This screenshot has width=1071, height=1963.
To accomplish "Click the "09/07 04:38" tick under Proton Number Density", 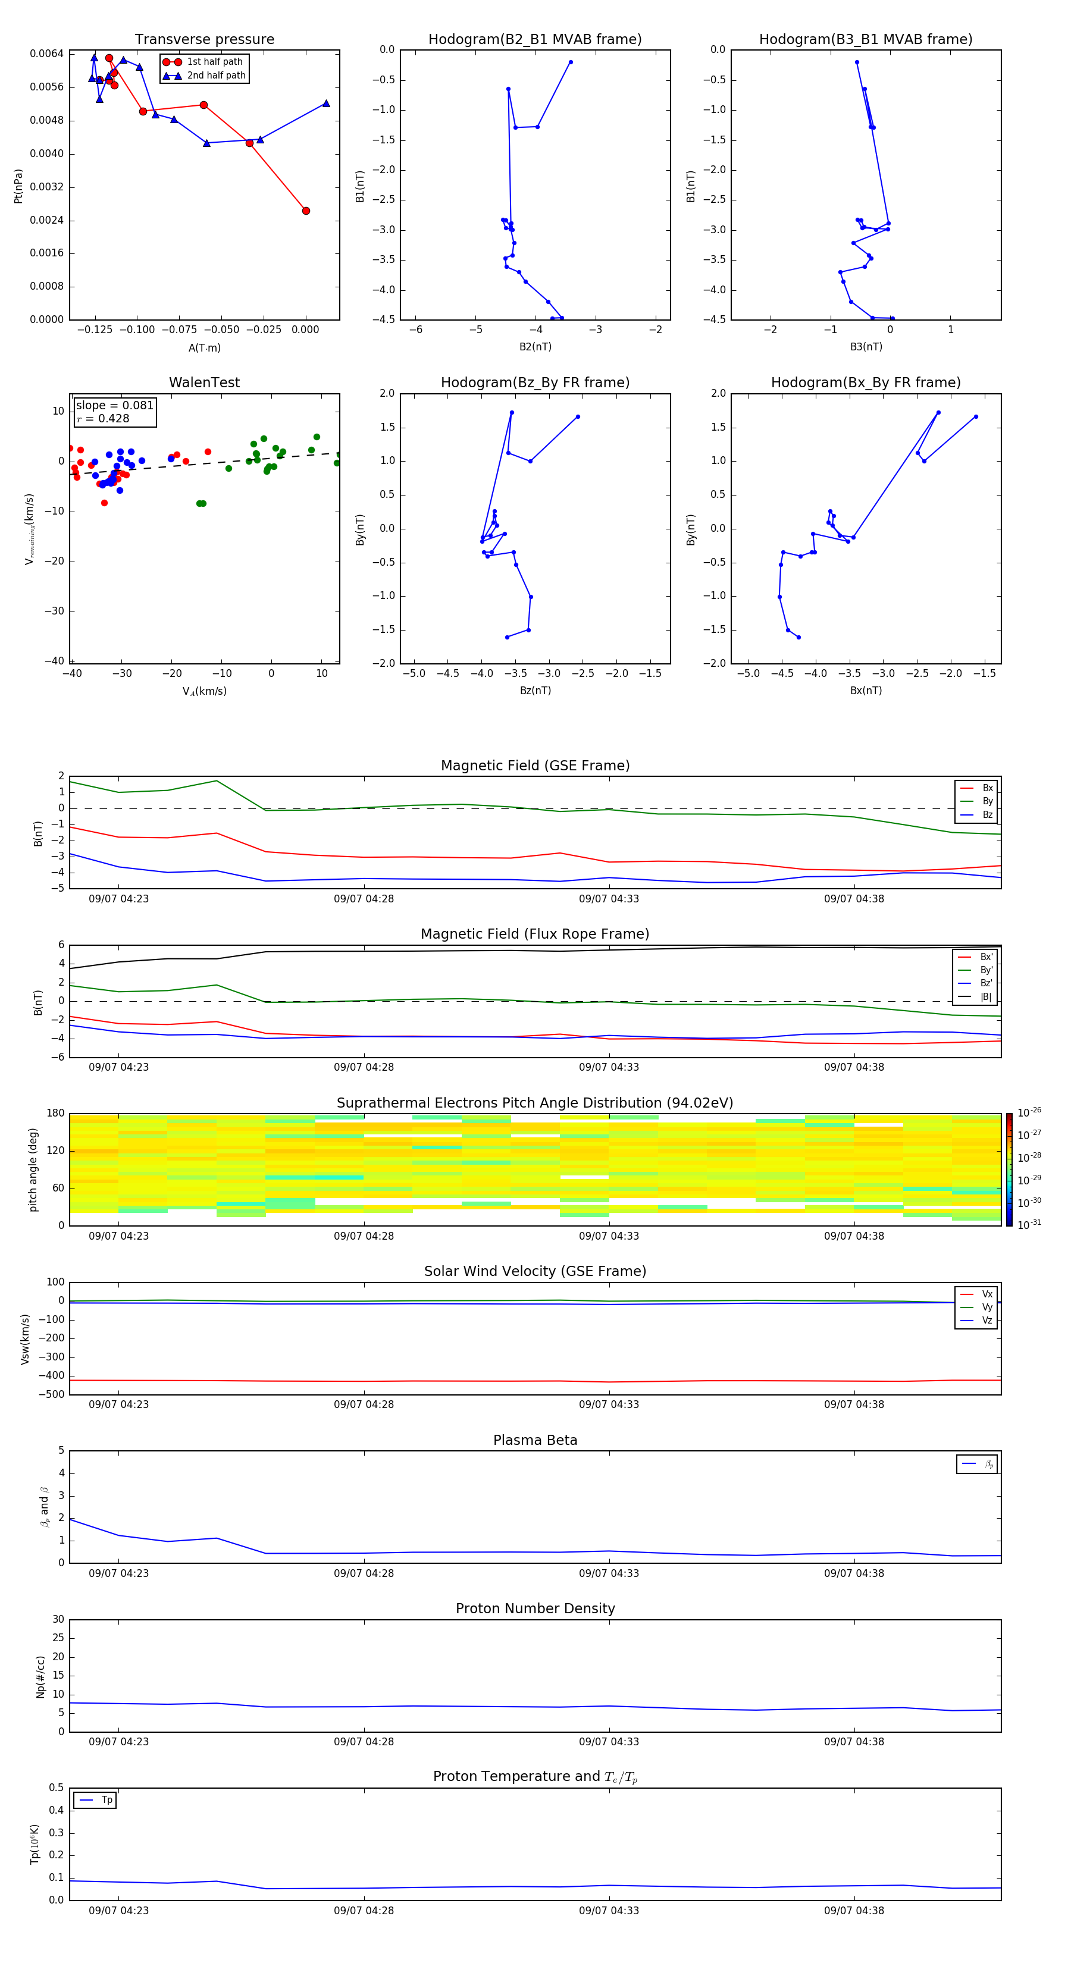I will pyautogui.click(x=854, y=1741).
